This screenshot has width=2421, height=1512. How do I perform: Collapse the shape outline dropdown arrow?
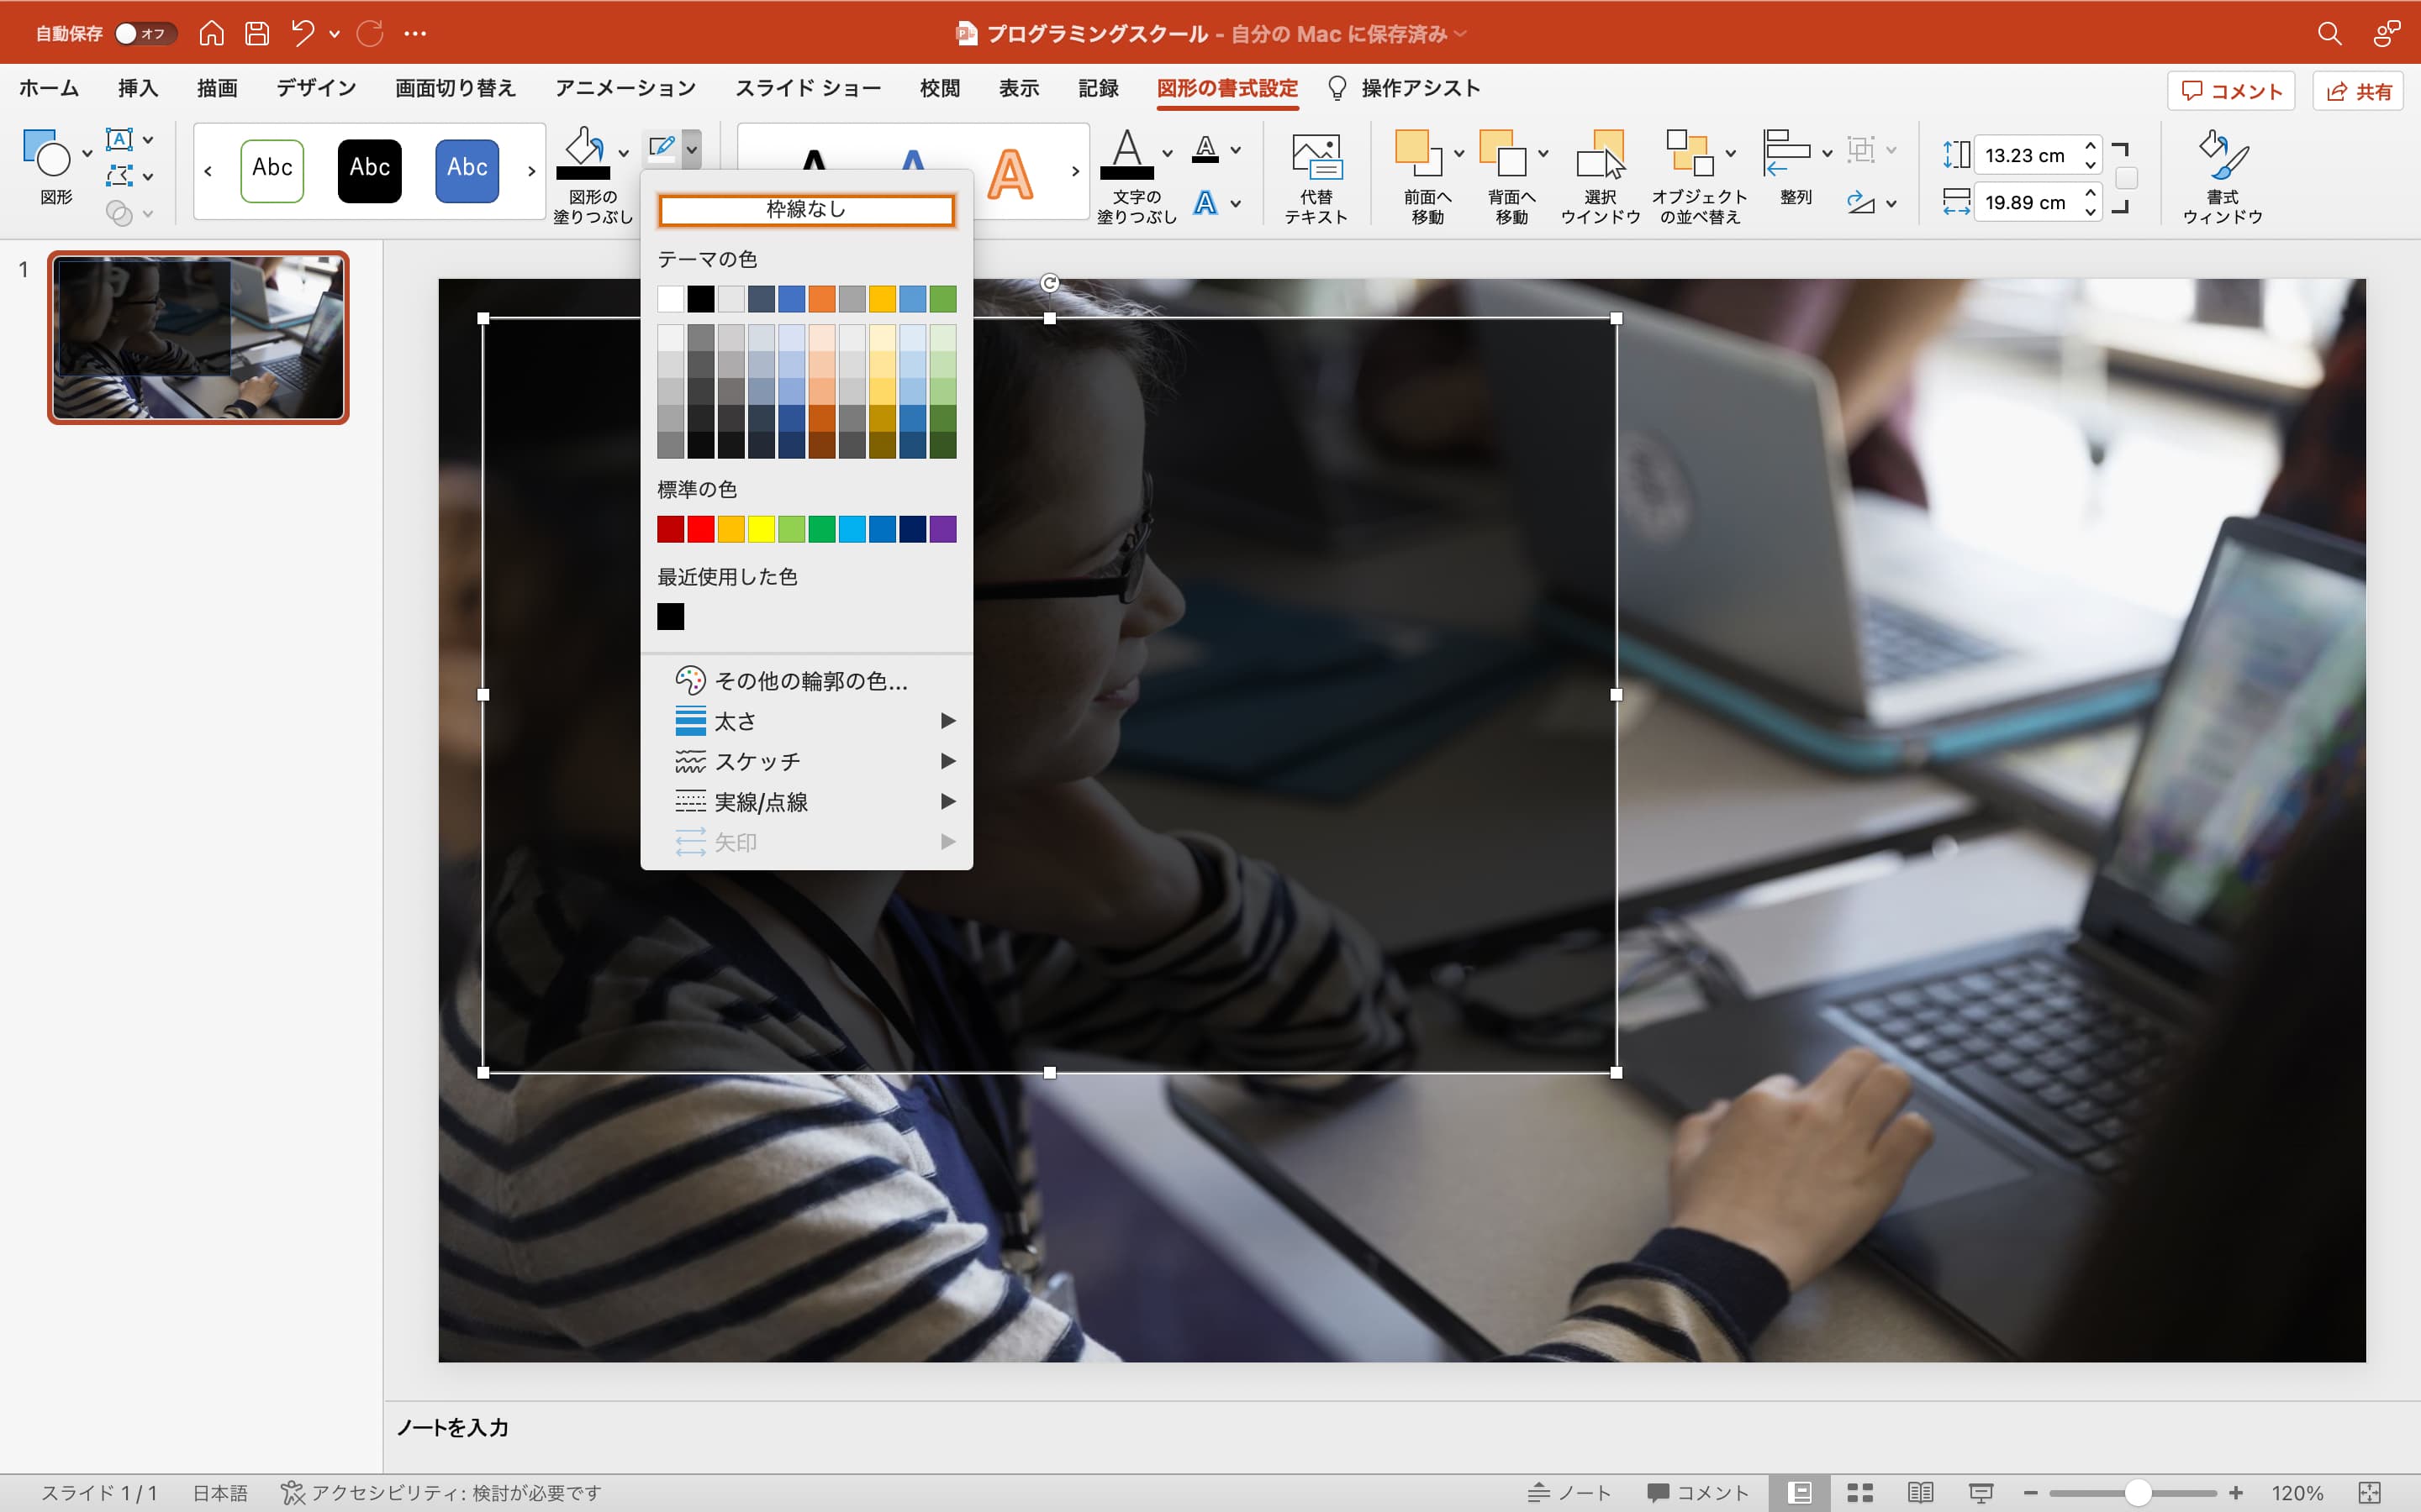[691, 149]
